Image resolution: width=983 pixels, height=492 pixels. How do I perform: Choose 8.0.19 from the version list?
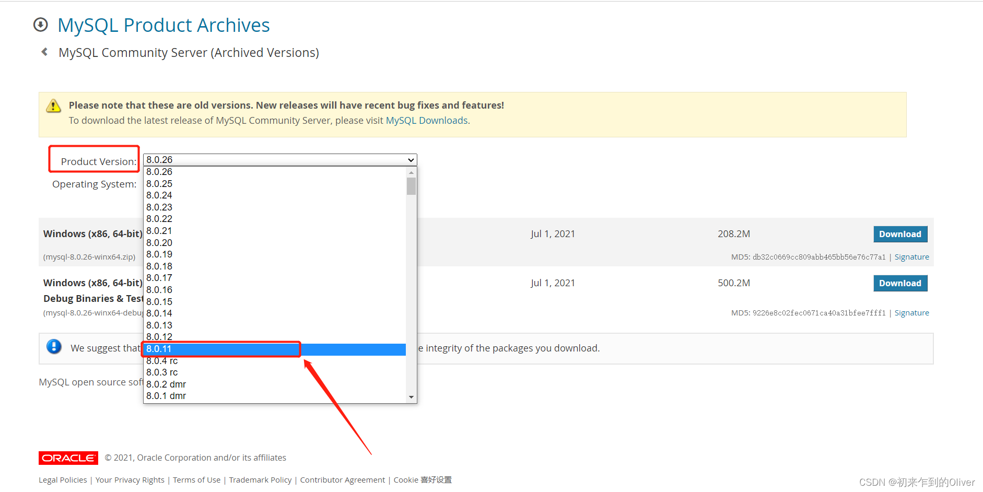[275, 254]
